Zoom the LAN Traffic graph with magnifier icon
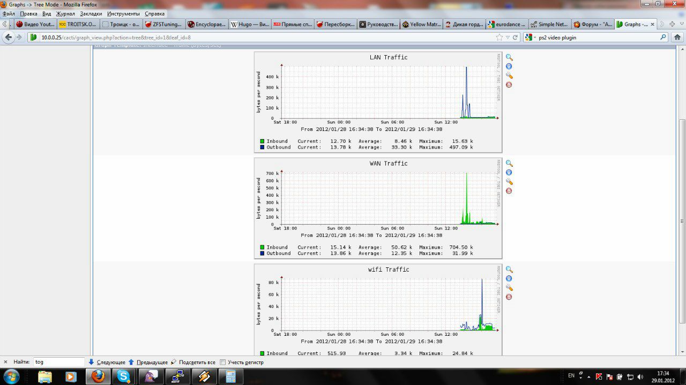The height and width of the screenshot is (385, 686). point(509,57)
